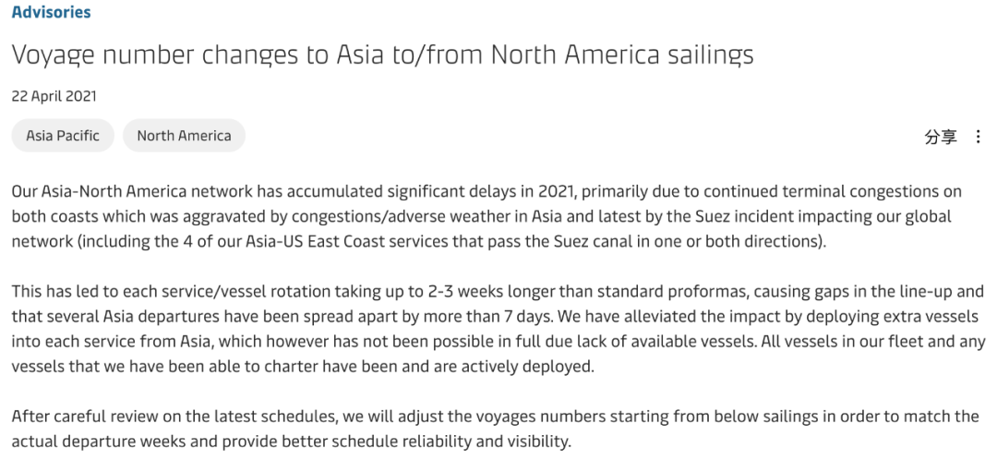Select the North America tag

pos(184,136)
